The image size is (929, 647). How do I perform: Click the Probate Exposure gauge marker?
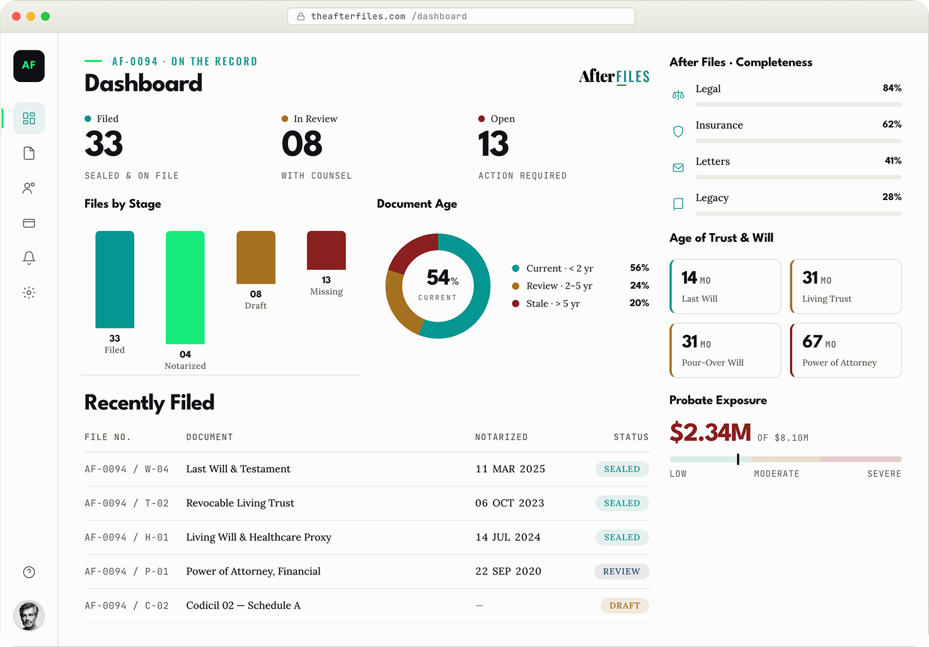(738, 459)
